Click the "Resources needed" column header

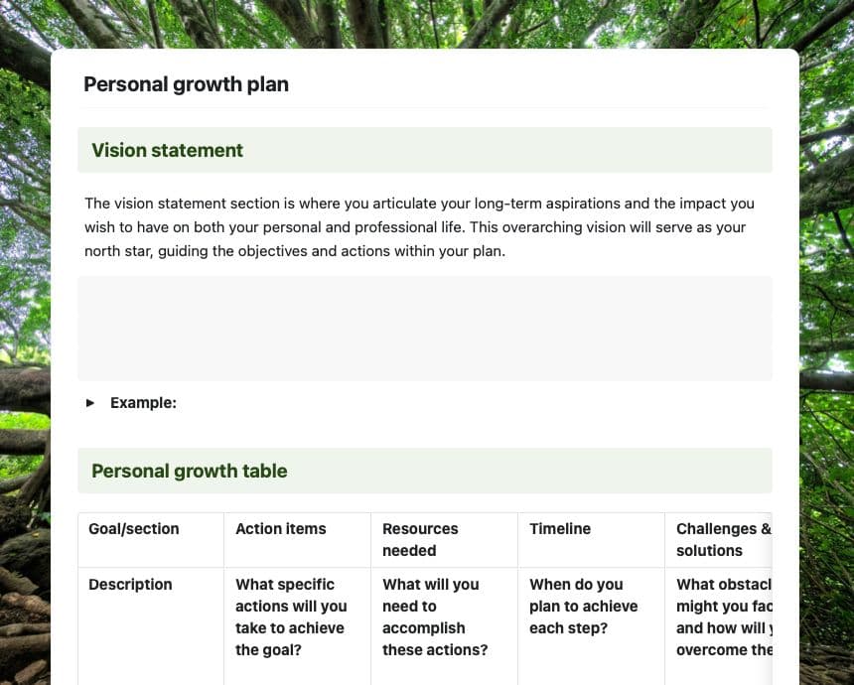(x=420, y=539)
